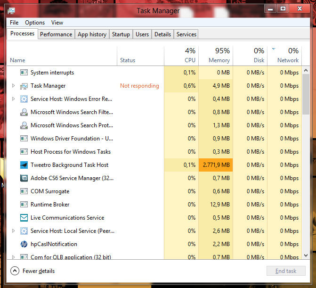Screen dimensions: 316x288
Task: Click the Runtime Broker process icon
Action: [24, 205]
